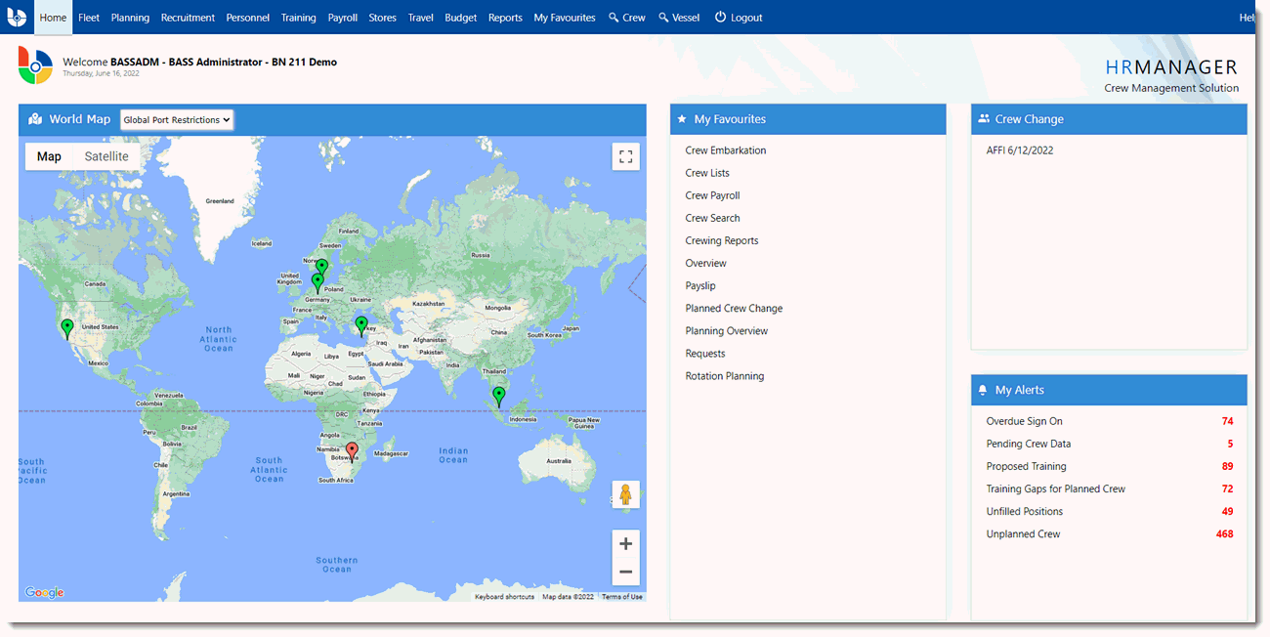Switch map to Satellite view
This screenshot has height=637, width=1270.
click(106, 156)
